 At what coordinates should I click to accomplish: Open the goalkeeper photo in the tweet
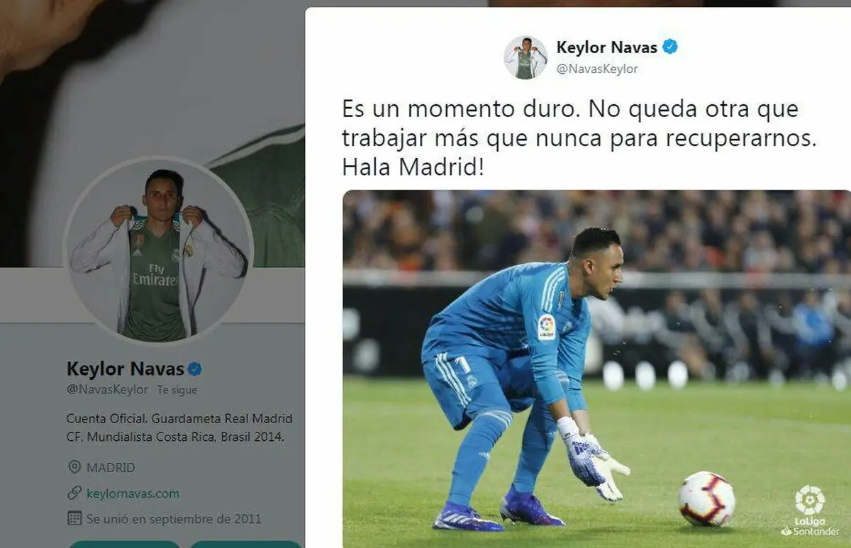(x=596, y=369)
